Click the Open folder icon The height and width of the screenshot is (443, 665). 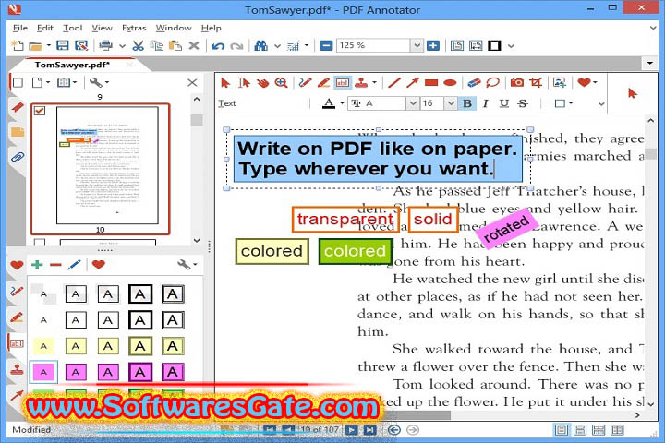pyautogui.click(x=35, y=45)
